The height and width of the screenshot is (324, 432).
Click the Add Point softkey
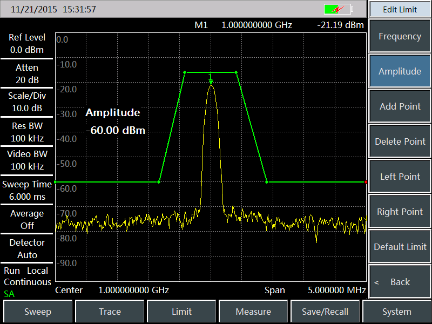[x=400, y=106]
